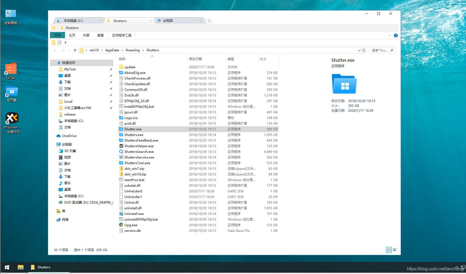Image resolution: width=466 pixels, height=274 pixels.
Task: Click the favorites star next to Shutters
Action: coord(53,28)
